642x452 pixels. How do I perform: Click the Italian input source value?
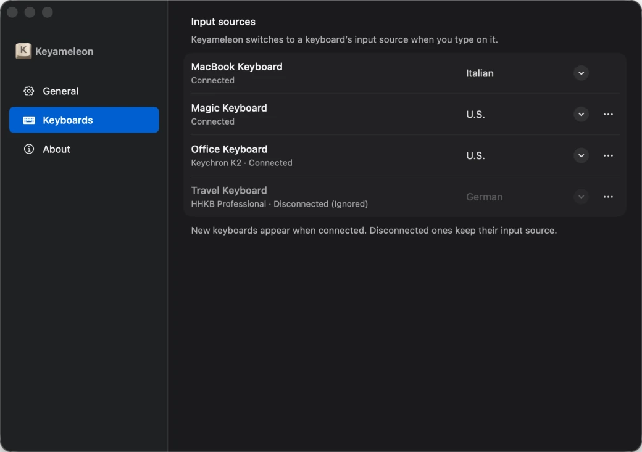(x=480, y=73)
